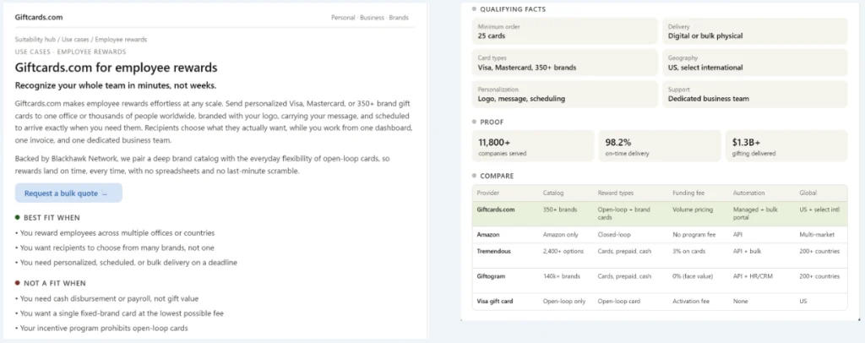Click the '140k+ brands' cell
This screenshot has height=343, width=865.
click(x=562, y=276)
